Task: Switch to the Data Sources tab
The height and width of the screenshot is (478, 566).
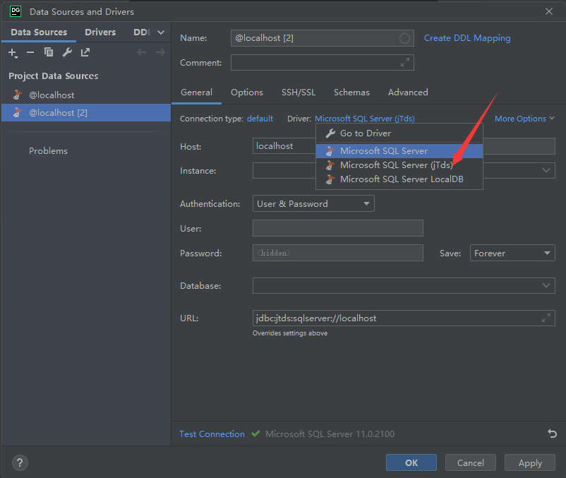Action: pos(39,32)
